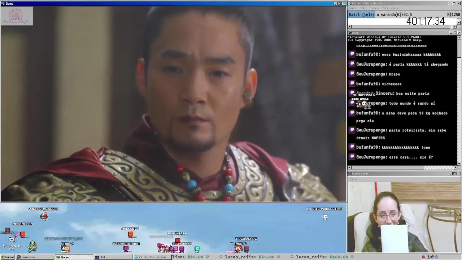Screen dimensions: 462x260
Task: Click Twitch badge beside bufunfa98 essa buzininhaaaaa
Action: [352, 54]
